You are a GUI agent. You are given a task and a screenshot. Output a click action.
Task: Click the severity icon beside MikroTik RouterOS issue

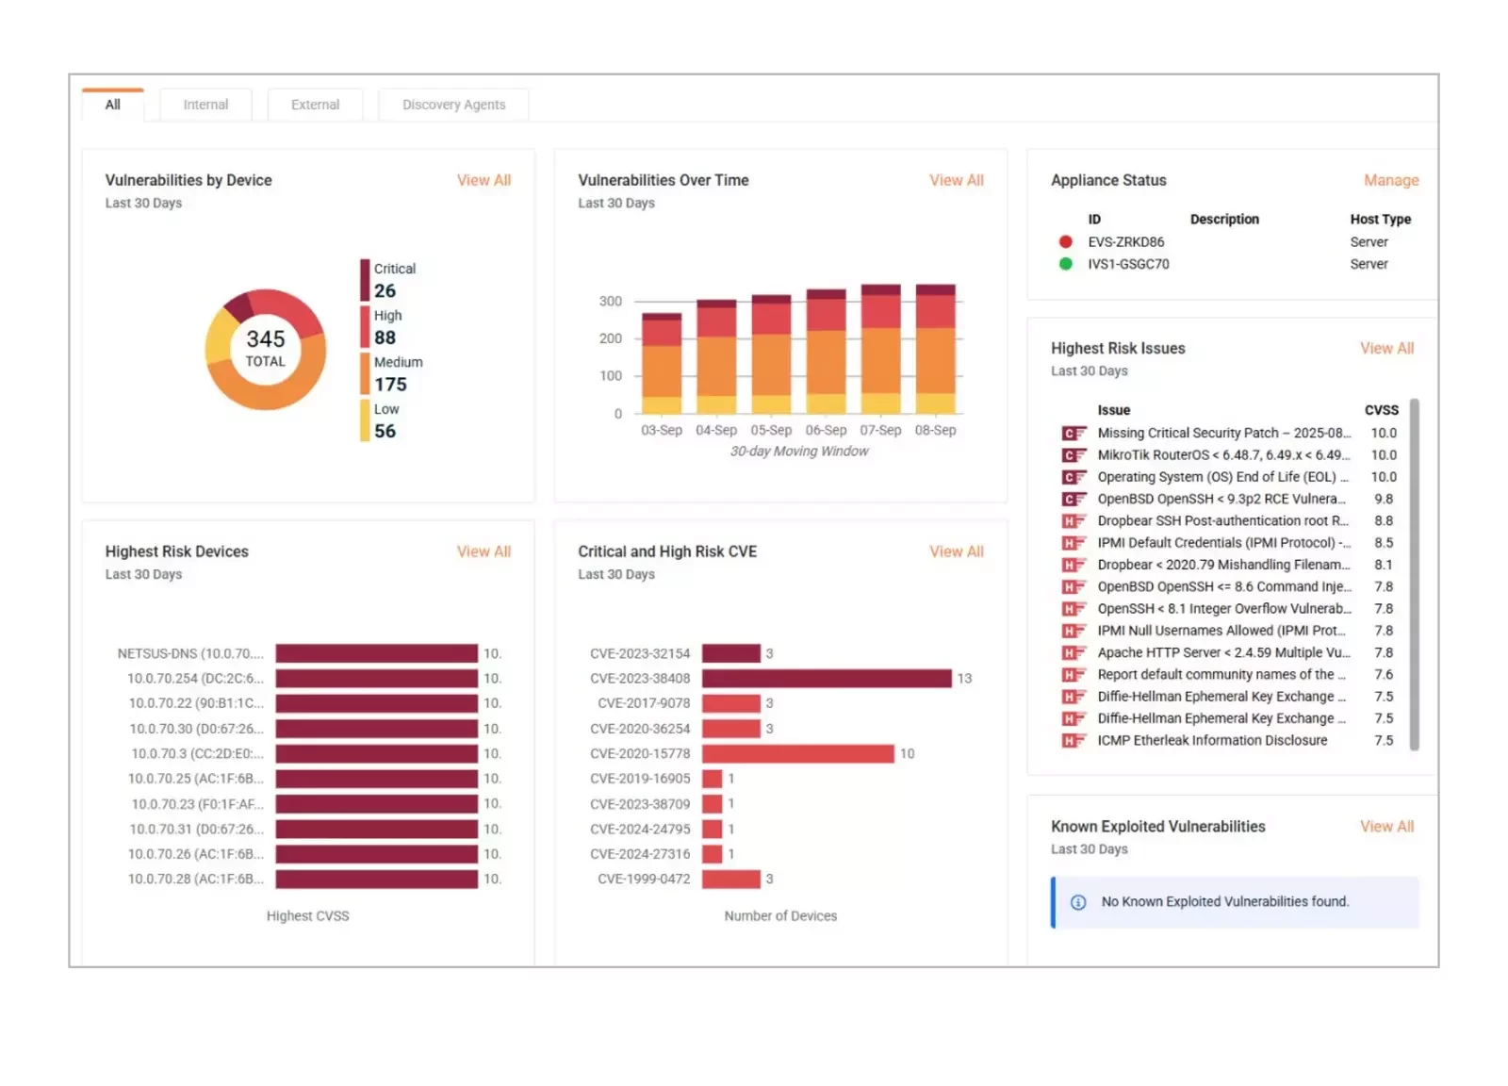pos(1073,455)
